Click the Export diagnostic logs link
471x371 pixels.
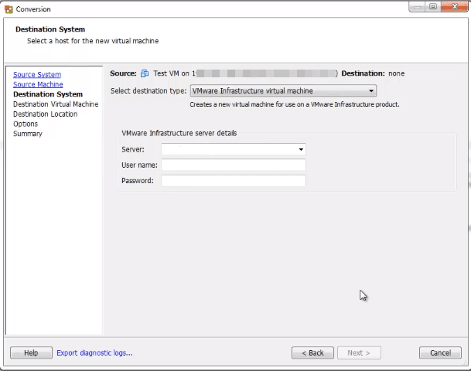94,353
